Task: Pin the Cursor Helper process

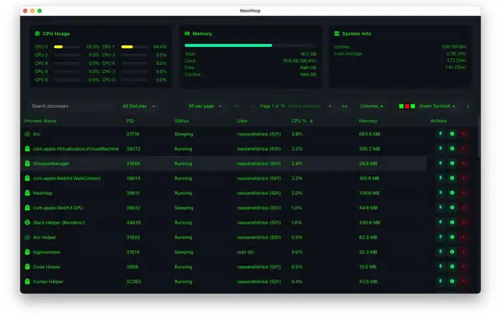Action: coord(440,281)
